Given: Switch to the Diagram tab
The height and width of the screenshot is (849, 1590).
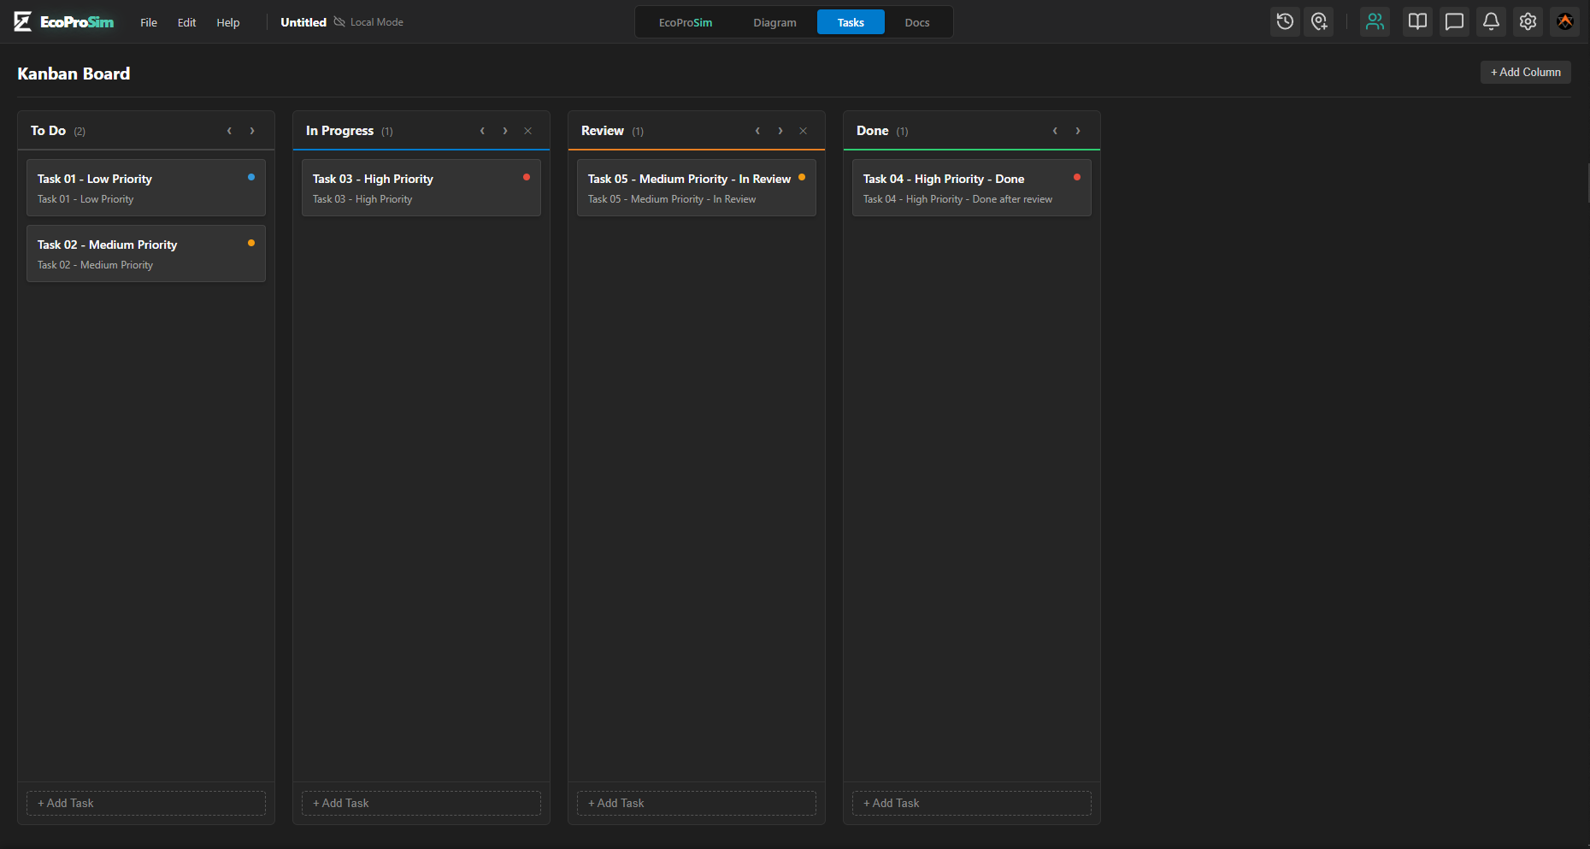Looking at the screenshot, I should 774,22.
